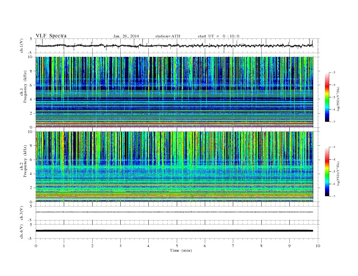Click ch.1 frequency tick "2"
This screenshot has height=276, width=358.
click(x=31, y=113)
